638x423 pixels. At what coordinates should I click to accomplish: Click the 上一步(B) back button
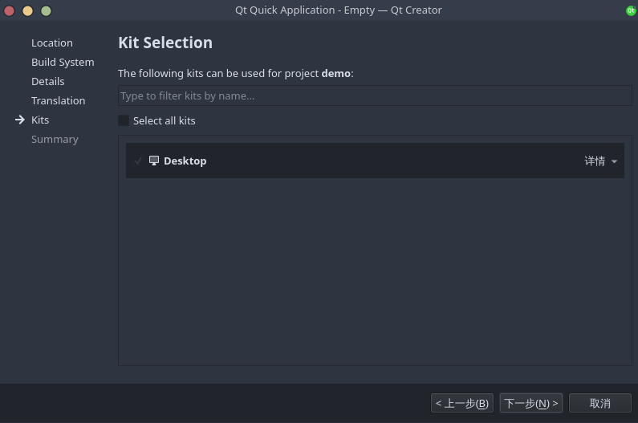tap(461, 403)
